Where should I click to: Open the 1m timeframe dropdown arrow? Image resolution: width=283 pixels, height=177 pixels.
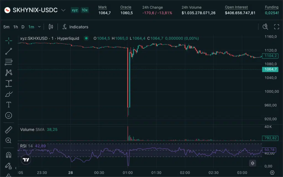39,27
